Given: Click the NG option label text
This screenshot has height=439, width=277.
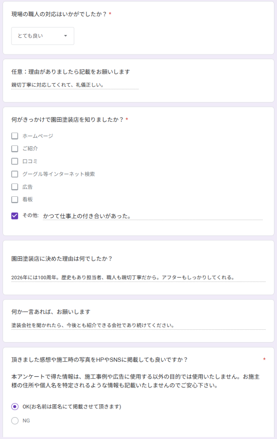Looking at the screenshot, I should coord(26,421).
